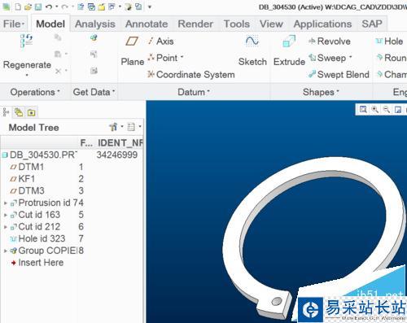Open a file using the folder icon
Screen dimensions: 407x323
point(28,7)
